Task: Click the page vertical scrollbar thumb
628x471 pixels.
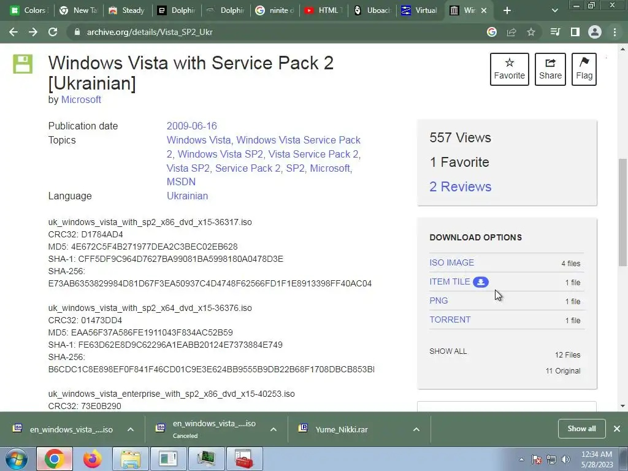Action: pos(622,212)
